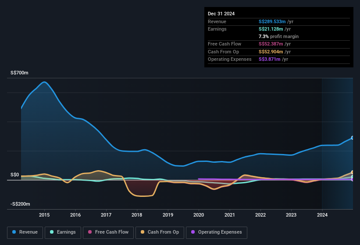This screenshot has height=245, width=360.
Task: Click the -S$200m y-axis label
Action: [20, 204]
